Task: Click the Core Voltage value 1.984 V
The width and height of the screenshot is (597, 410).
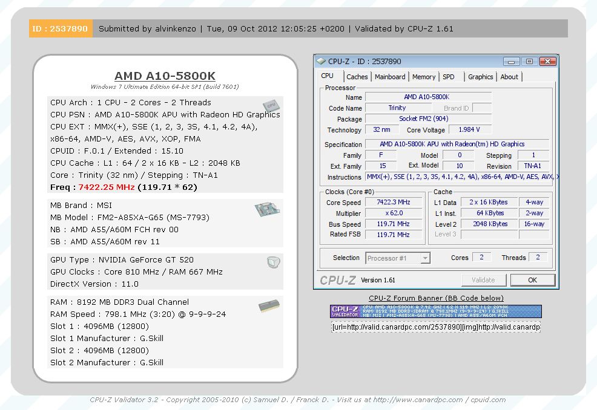Action: pyautogui.click(x=469, y=129)
